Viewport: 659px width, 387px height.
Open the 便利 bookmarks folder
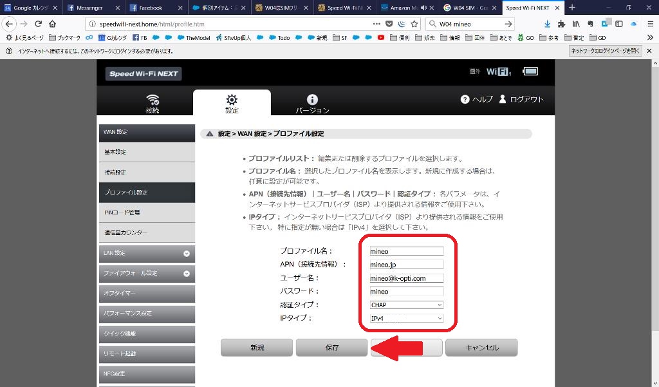[x=400, y=37]
